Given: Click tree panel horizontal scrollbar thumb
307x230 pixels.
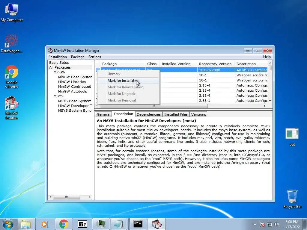Looking at the screenshot, I should tap(67, 197).
